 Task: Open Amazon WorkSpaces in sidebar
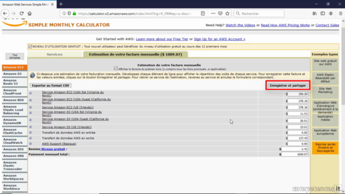click(x=15, y=177)
